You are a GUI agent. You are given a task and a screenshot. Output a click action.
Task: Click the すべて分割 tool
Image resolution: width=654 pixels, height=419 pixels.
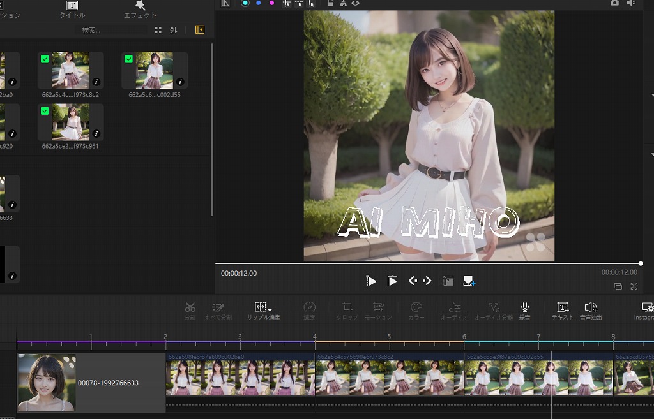pyautogui.click(x=218, y=311)
